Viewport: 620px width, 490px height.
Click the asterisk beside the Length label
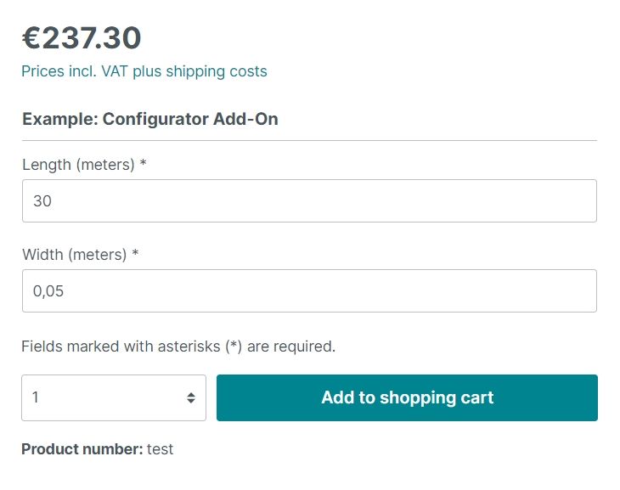[x=144, y=164]
